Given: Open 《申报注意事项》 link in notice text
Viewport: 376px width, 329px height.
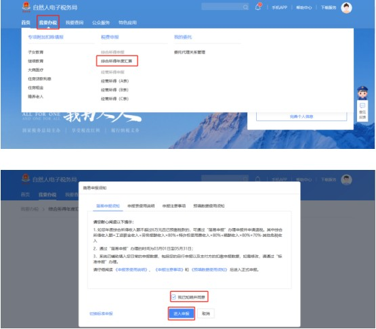Looking at the screenshot, I should (169, 269).
